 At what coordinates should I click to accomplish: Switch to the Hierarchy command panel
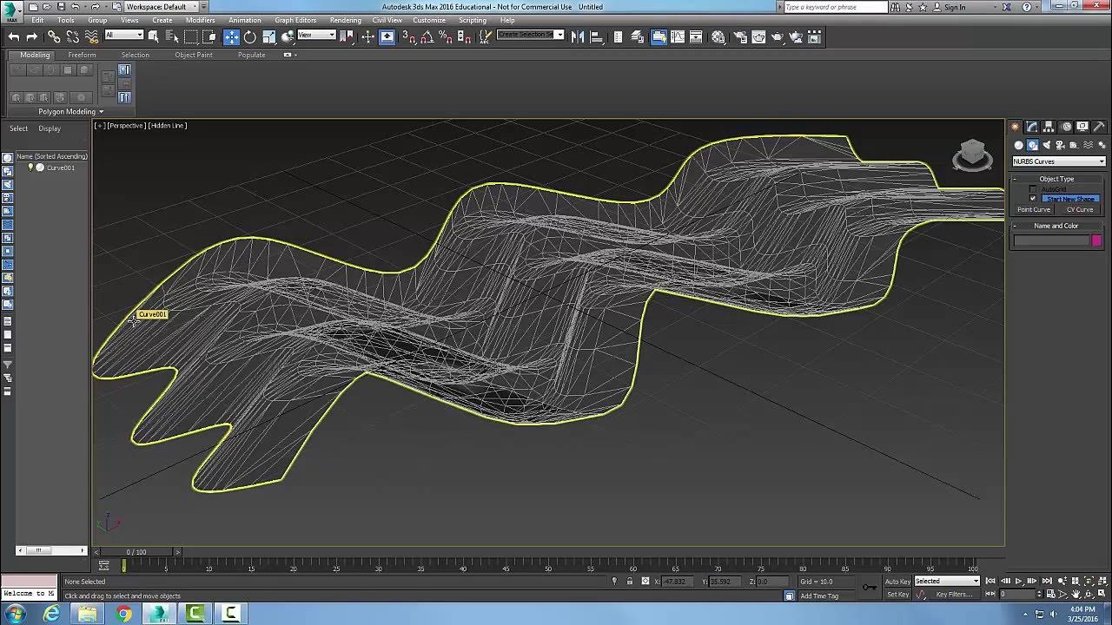(x=1049, y=127)
